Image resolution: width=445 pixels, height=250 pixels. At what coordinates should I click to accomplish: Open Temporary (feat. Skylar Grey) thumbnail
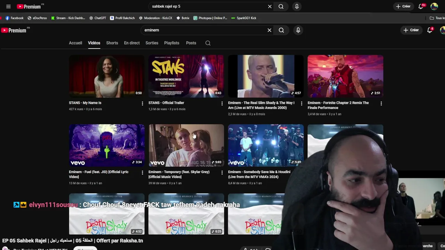[186, 145]
